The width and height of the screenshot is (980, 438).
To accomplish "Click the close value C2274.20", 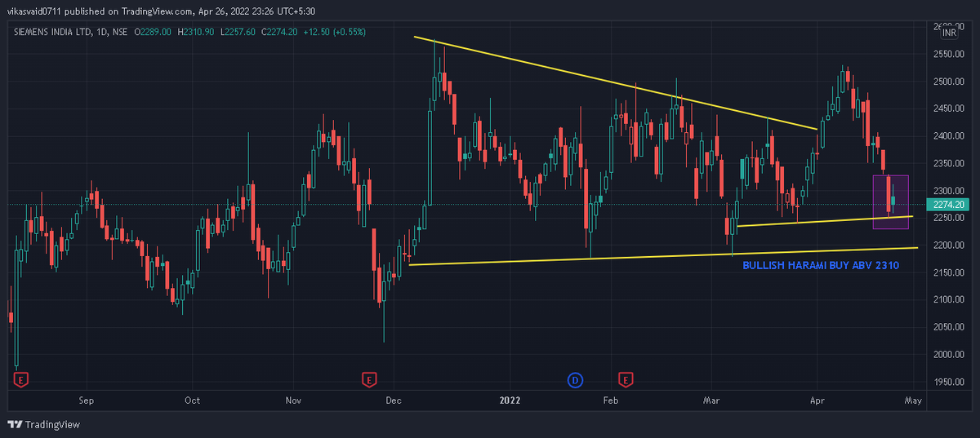I will click(x=281, y=32).
